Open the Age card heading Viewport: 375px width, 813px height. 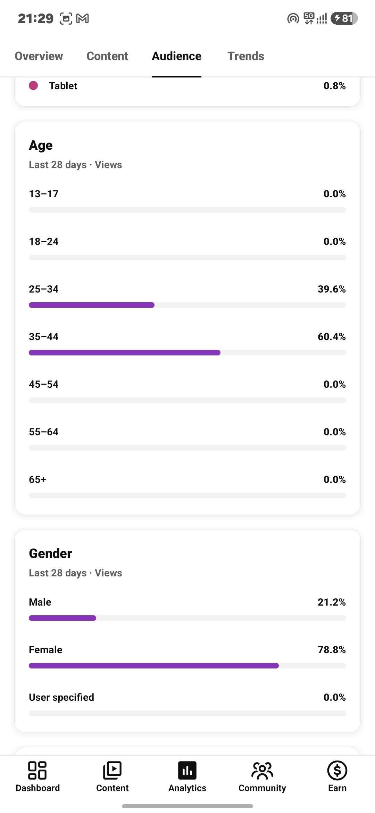41,145
